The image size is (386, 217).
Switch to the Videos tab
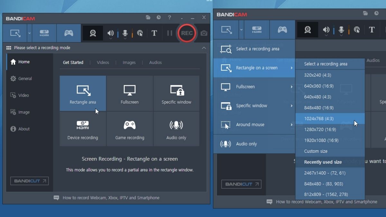click(103, 62)
